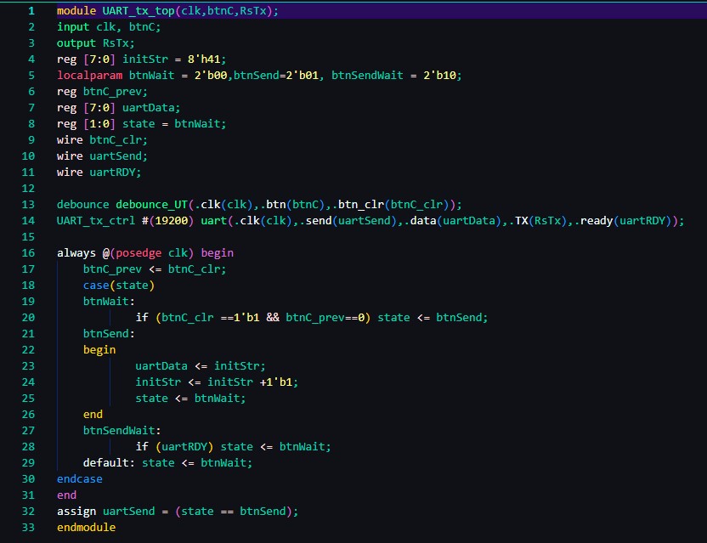
Task: Click the endcase keyword
Action: click(x=79, y=479)
